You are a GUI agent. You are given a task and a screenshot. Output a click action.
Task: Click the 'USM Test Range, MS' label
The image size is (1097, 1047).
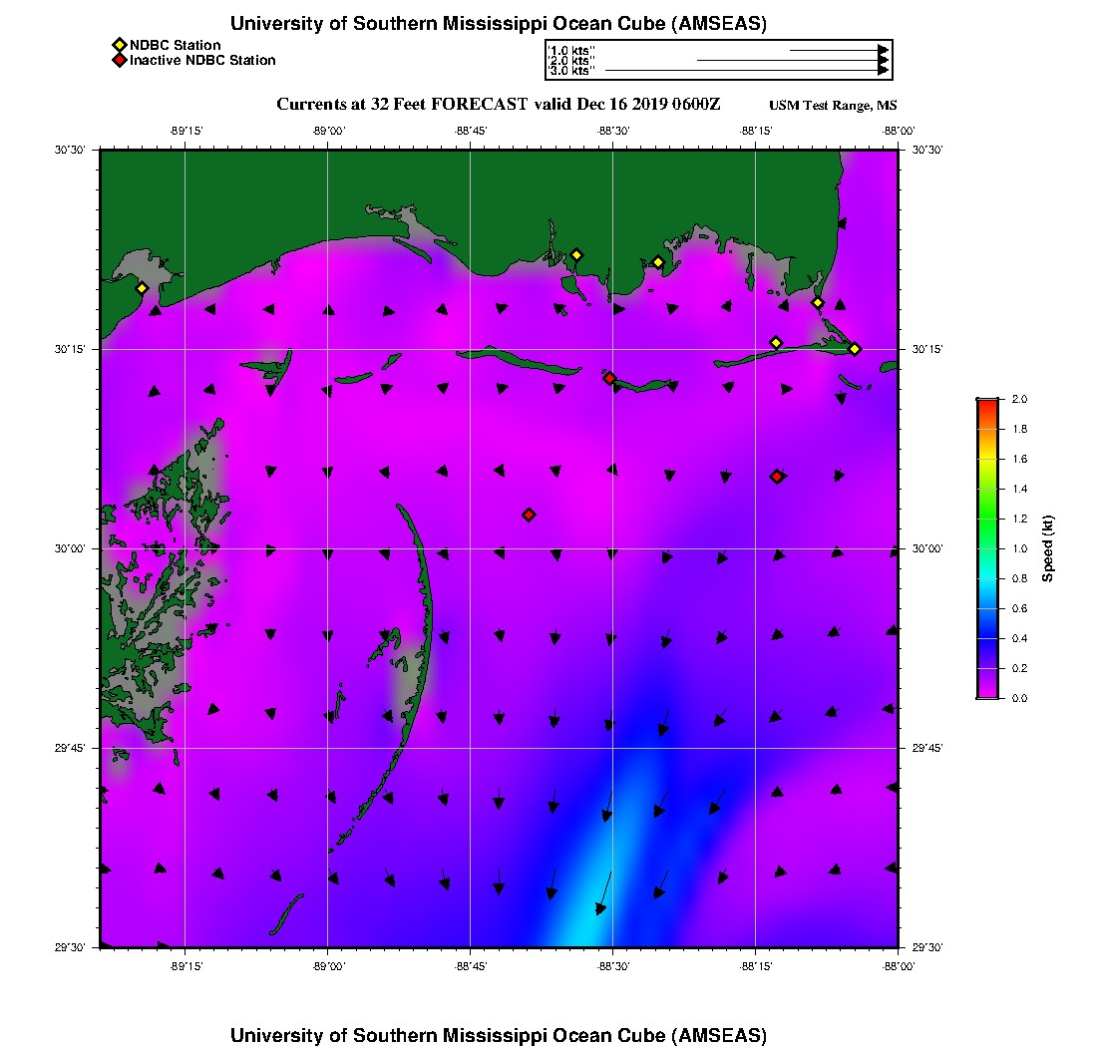[x=833, y=106]
